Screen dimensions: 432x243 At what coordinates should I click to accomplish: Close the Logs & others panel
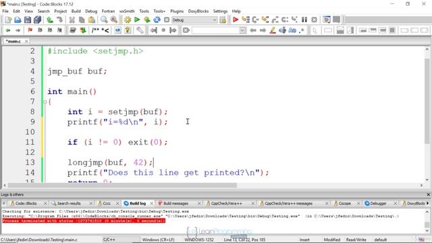point(429,194)
